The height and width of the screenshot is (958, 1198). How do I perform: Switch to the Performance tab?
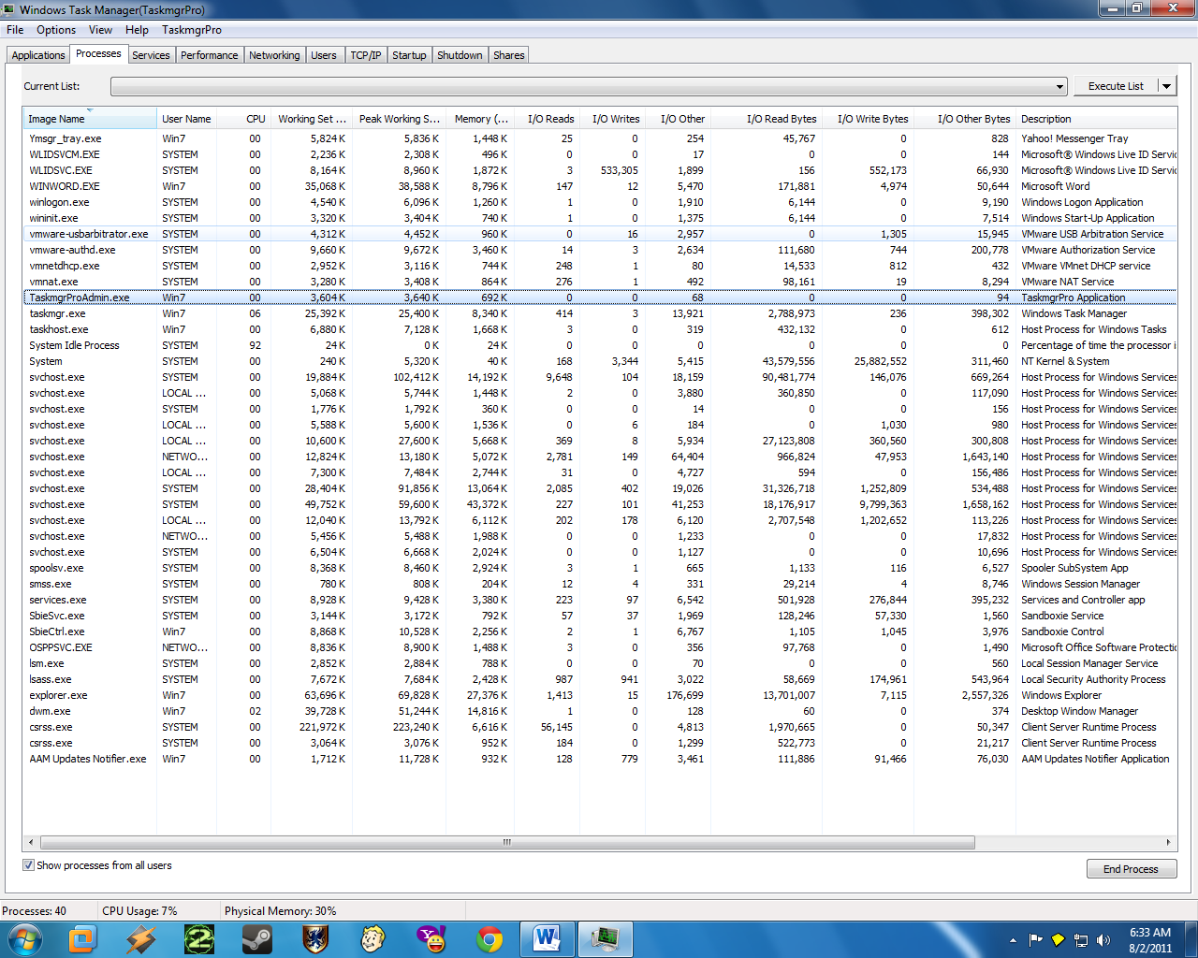[210, 55]
